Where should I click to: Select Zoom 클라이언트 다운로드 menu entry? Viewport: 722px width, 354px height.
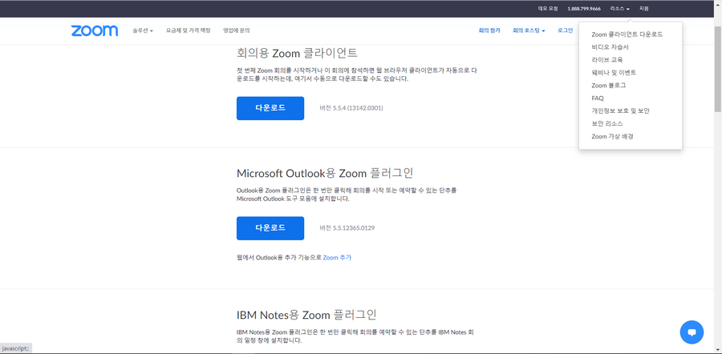pos(627,34)
